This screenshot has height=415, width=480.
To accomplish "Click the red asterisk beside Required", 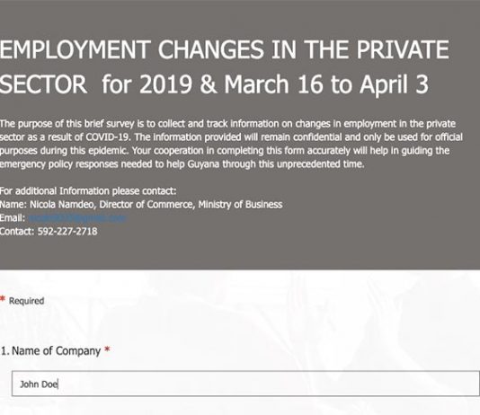I will (3, 299).
